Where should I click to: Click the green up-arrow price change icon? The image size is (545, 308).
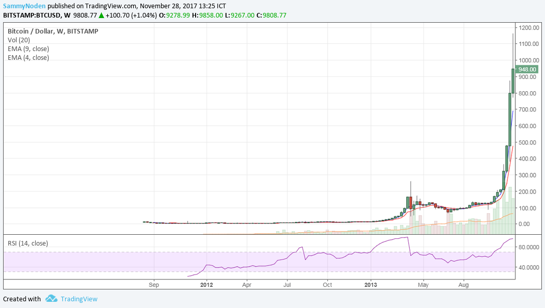click(x=101, y=15)
